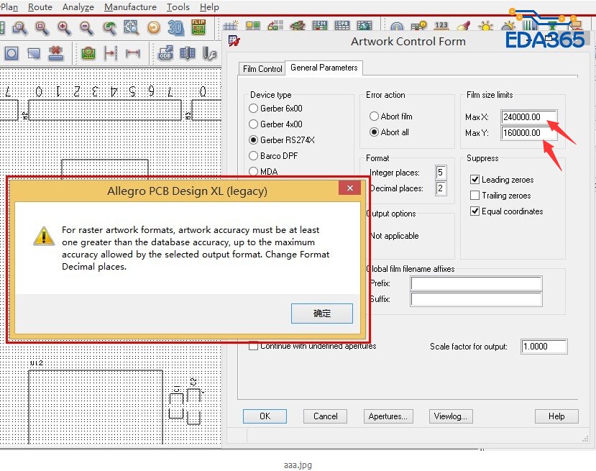Viewport: 596px width, 471px height.
Task: Click the Zoom by Points magnifier icon
Action: click(19, 28)
